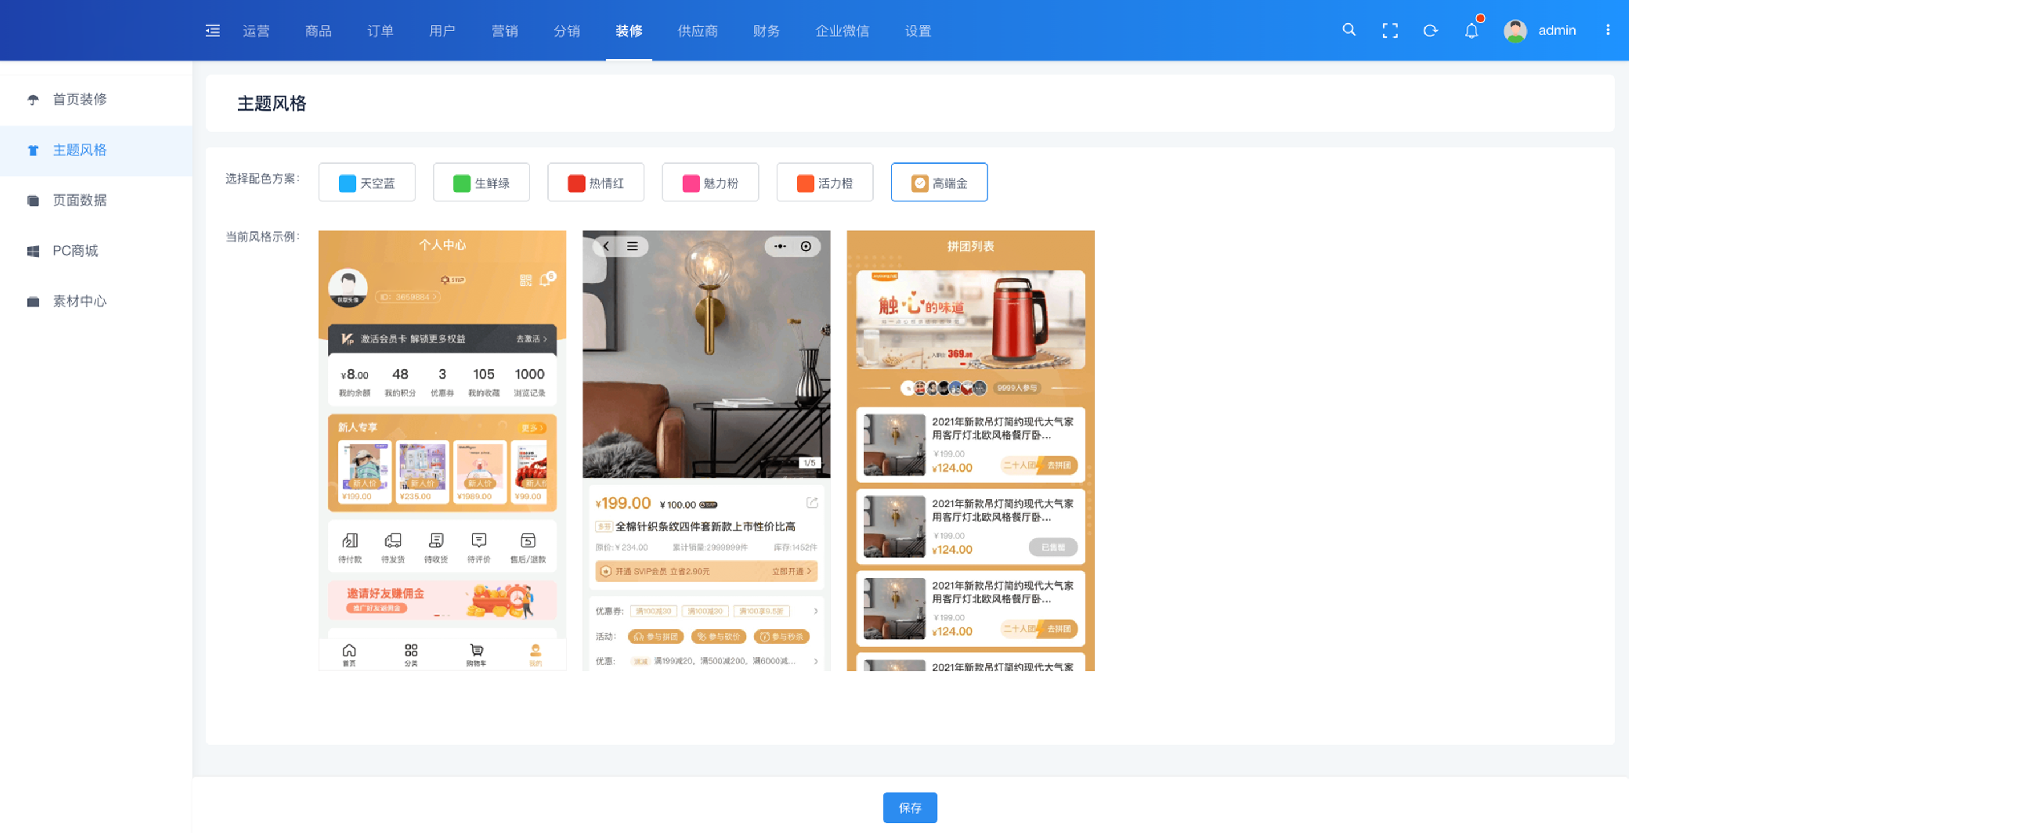The image size is (2030, 833).
Task: Open 首页装修 sidebar item
Action: [80, 99]
